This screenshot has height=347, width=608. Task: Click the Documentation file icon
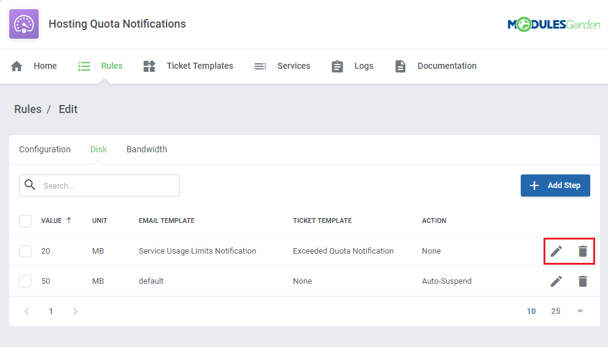[400, 66]
